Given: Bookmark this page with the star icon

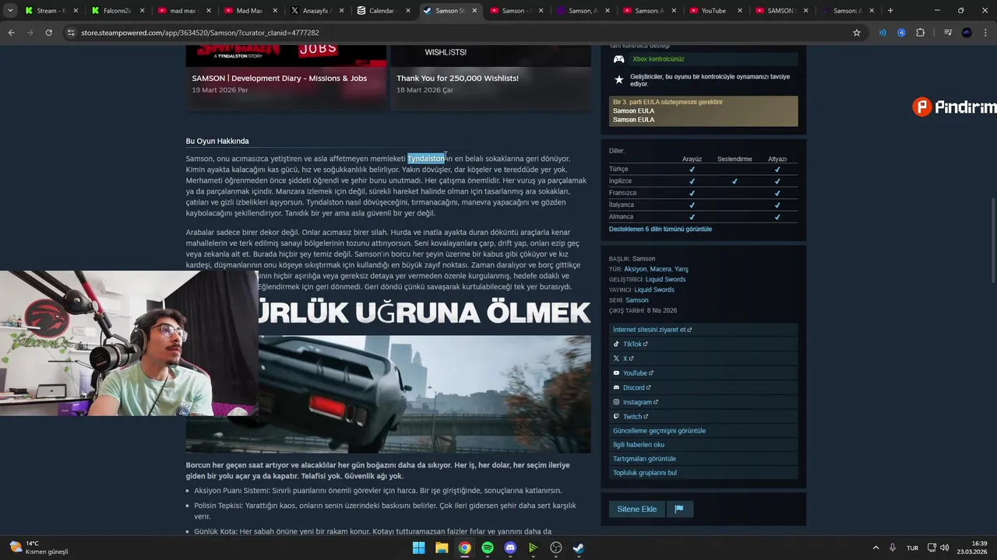Looking at the screenshot, I should [857, 33].
